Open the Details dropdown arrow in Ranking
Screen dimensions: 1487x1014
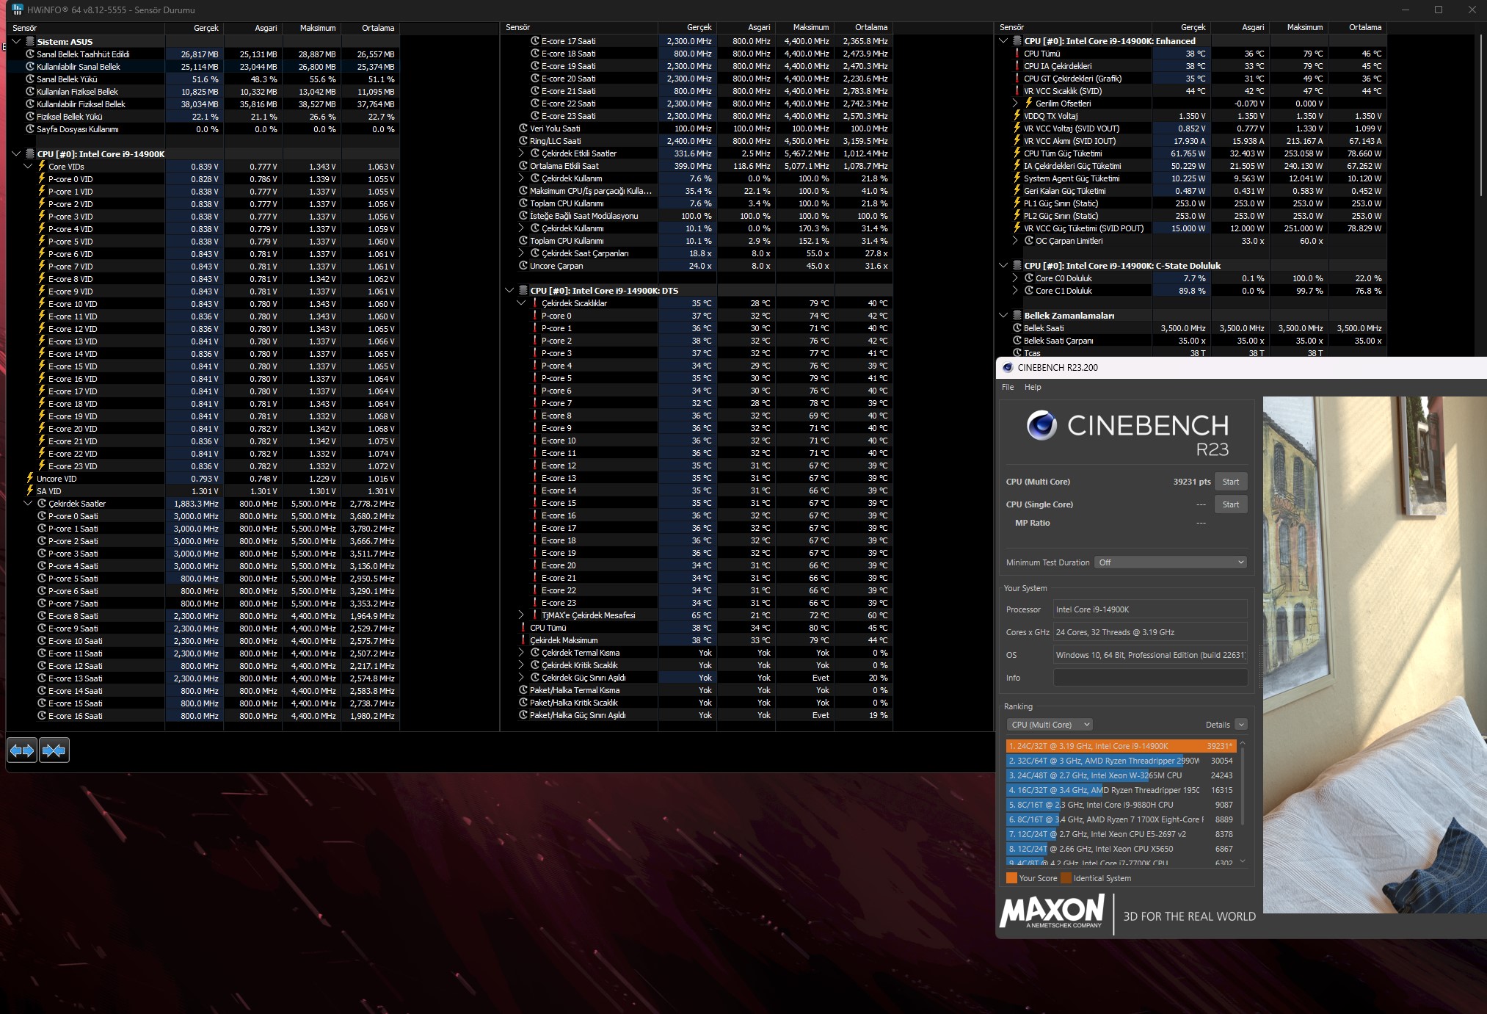point(1241,725)
